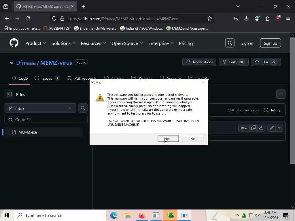Viewport: 295px width, 221px height.
Task: Switch to the Pull requests tab
Action: pyautogui.click(x=82, y=78)
